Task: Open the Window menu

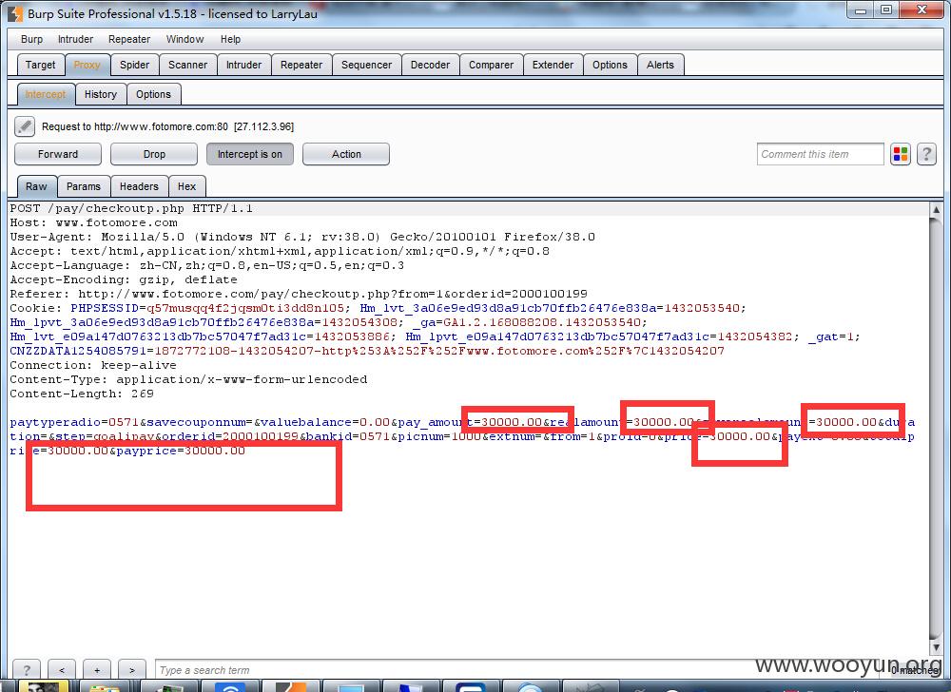Action: tap(185, 39)
